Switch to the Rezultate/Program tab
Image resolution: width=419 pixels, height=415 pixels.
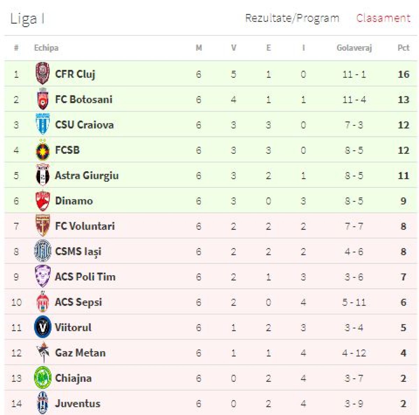click(x=292, y=18)
